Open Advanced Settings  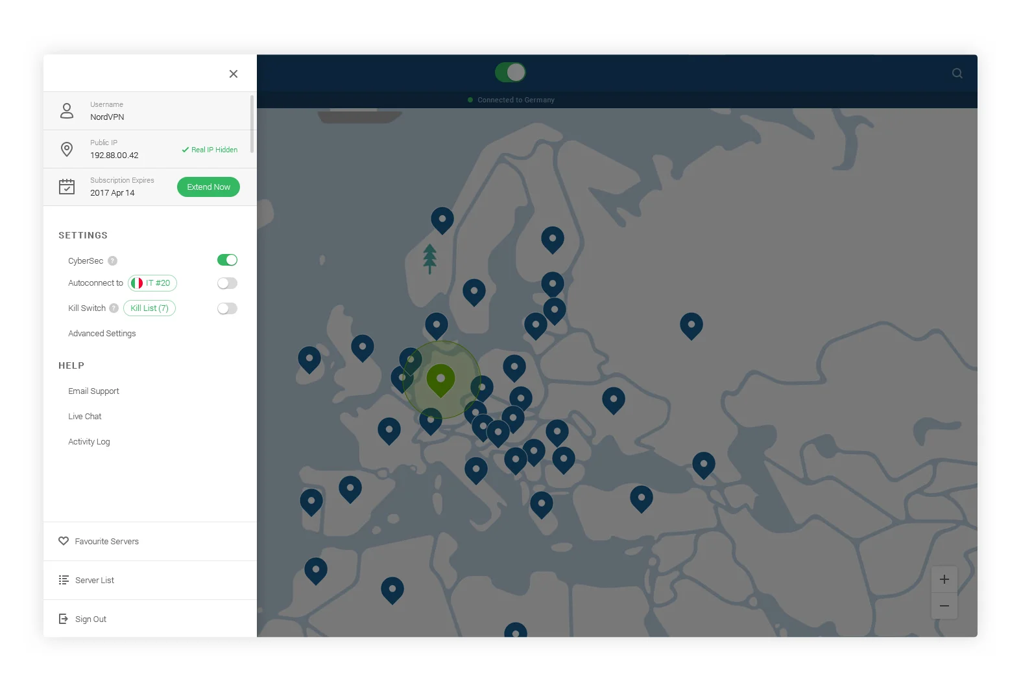point(102,334)
